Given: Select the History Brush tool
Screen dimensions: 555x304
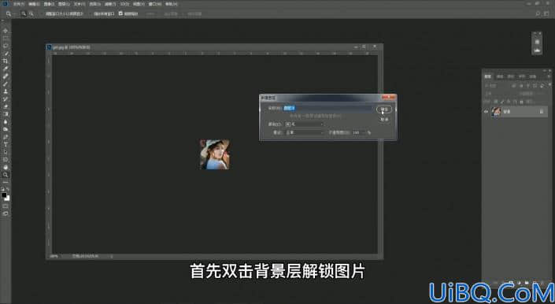Looking at the screenshot, I should point(6,99).
